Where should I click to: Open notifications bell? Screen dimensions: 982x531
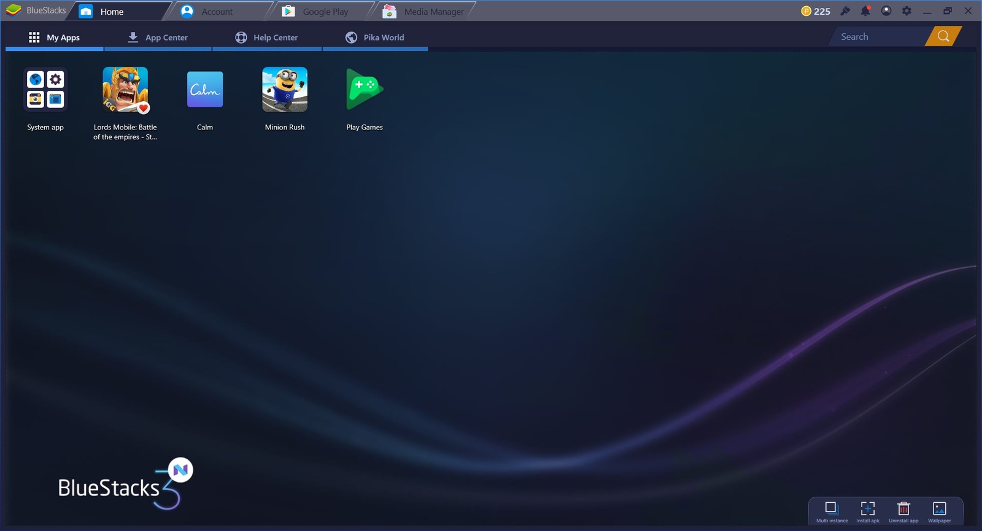(x=865, y=10)
